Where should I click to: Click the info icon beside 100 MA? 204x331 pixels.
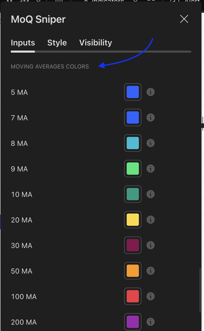pos(151,296)
